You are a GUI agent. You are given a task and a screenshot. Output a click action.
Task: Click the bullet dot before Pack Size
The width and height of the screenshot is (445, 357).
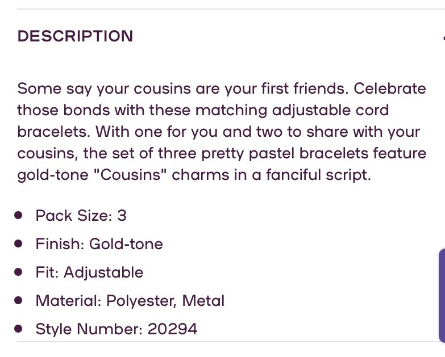[x=19, y=216]
